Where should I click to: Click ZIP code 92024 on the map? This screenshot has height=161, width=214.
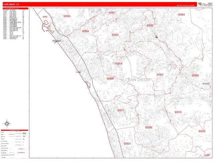[127, 144]
